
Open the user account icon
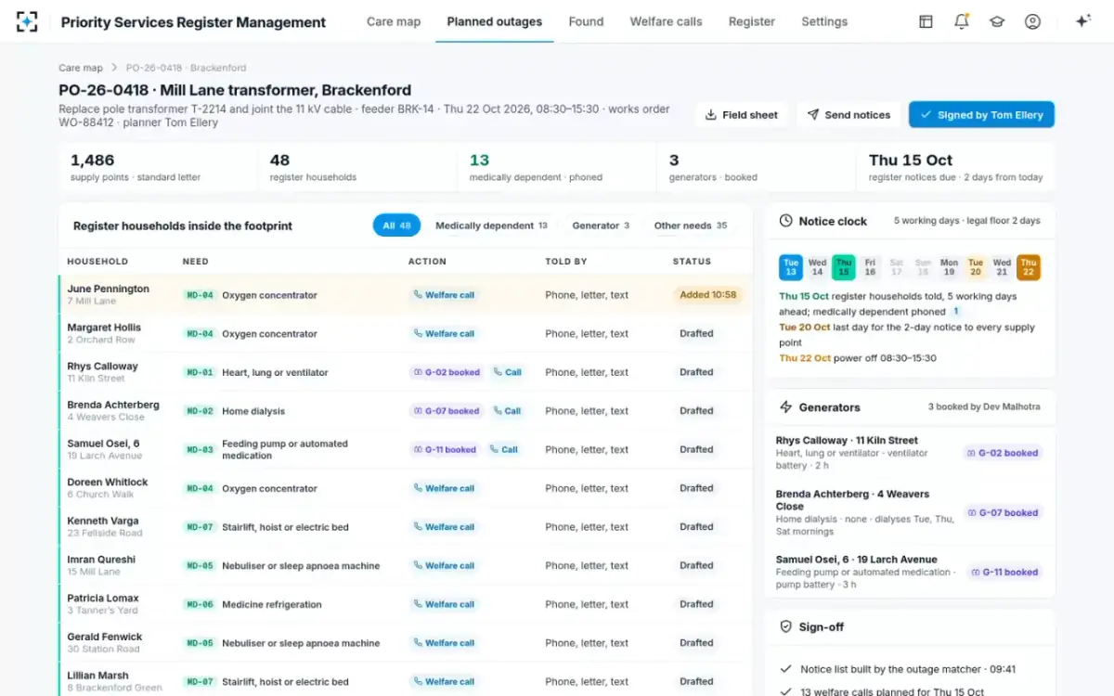(x=1032, y=21)
